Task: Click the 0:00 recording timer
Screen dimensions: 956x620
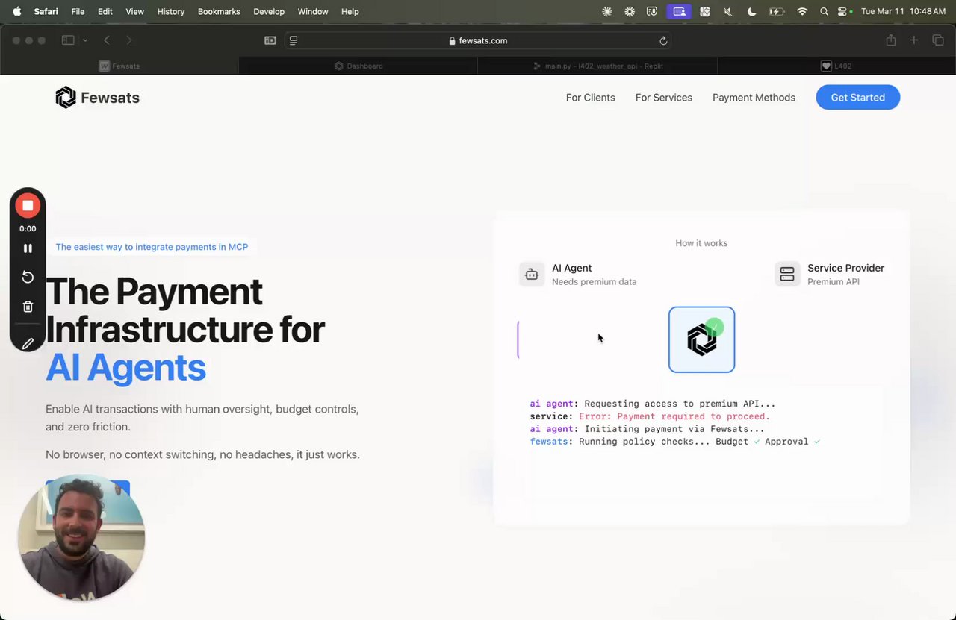Action: [28, 229]
